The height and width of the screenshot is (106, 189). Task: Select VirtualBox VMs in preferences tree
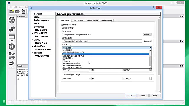43,49
